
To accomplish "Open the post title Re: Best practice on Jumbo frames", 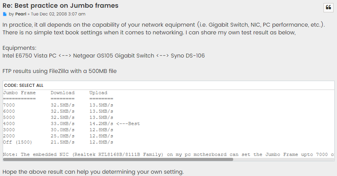I will [60, 5].
